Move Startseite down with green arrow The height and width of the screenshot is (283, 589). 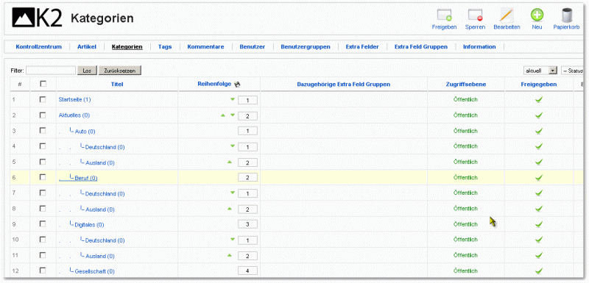232,99
